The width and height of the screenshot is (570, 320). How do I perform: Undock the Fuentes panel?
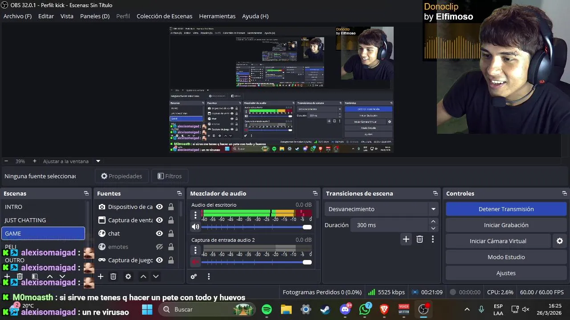tap(179, 193)
